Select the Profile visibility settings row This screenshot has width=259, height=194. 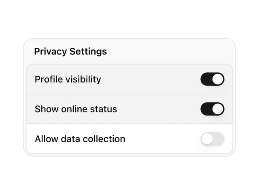[x=129, y=79]
